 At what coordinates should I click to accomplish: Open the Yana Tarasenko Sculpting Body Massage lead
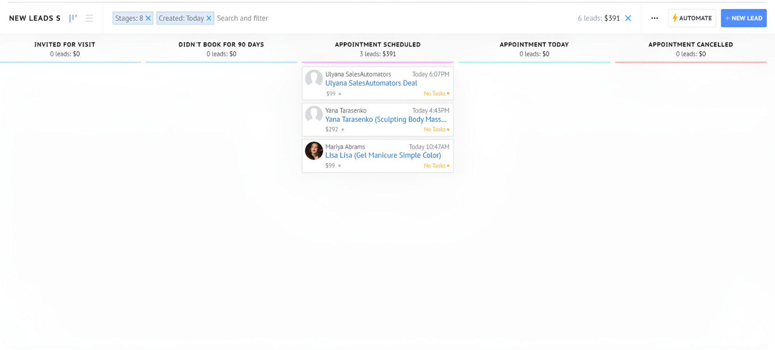pos(386,119)
